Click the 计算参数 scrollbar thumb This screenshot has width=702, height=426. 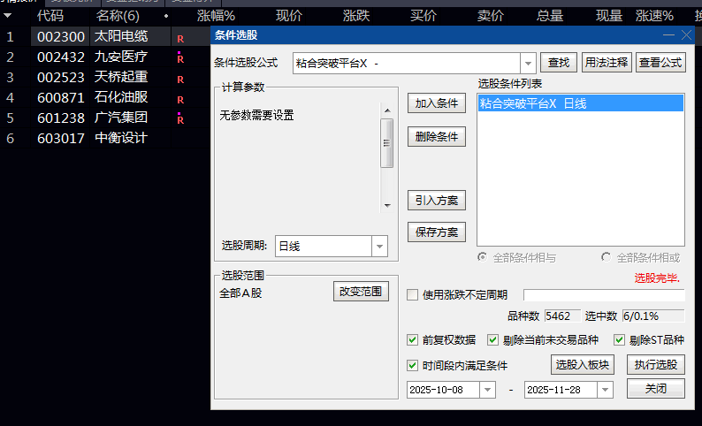coord(387,143)
